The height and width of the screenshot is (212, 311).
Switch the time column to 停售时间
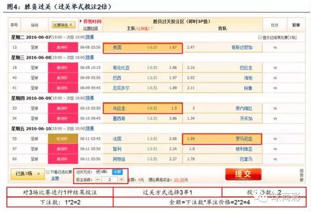(x=92, y=21)
